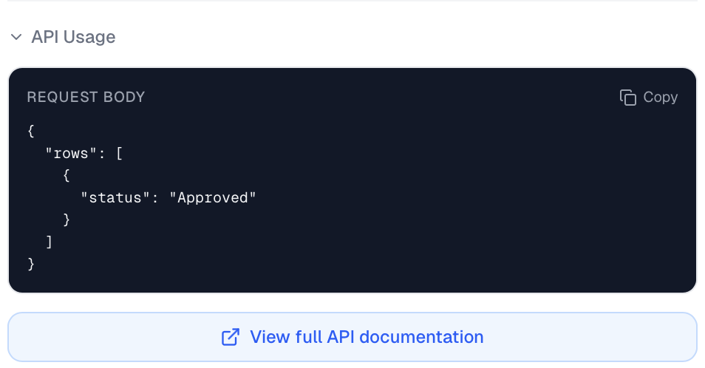Click the copy icon beside Copy
The image size is (705, 368).
point(627,98)
